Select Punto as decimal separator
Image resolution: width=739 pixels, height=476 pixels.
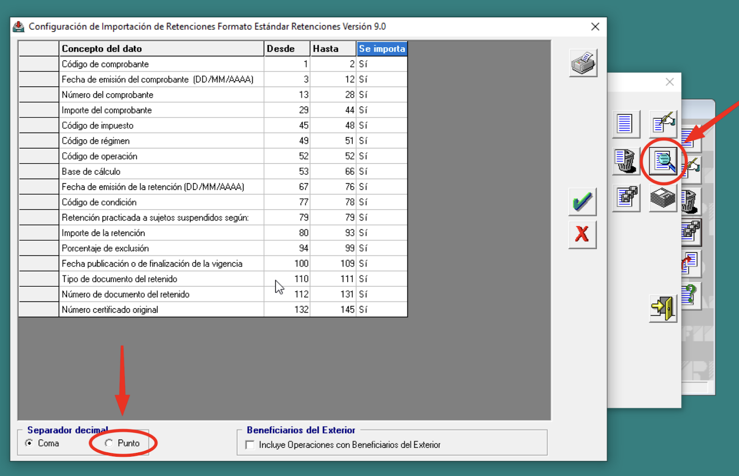click(x=122, y=443)
